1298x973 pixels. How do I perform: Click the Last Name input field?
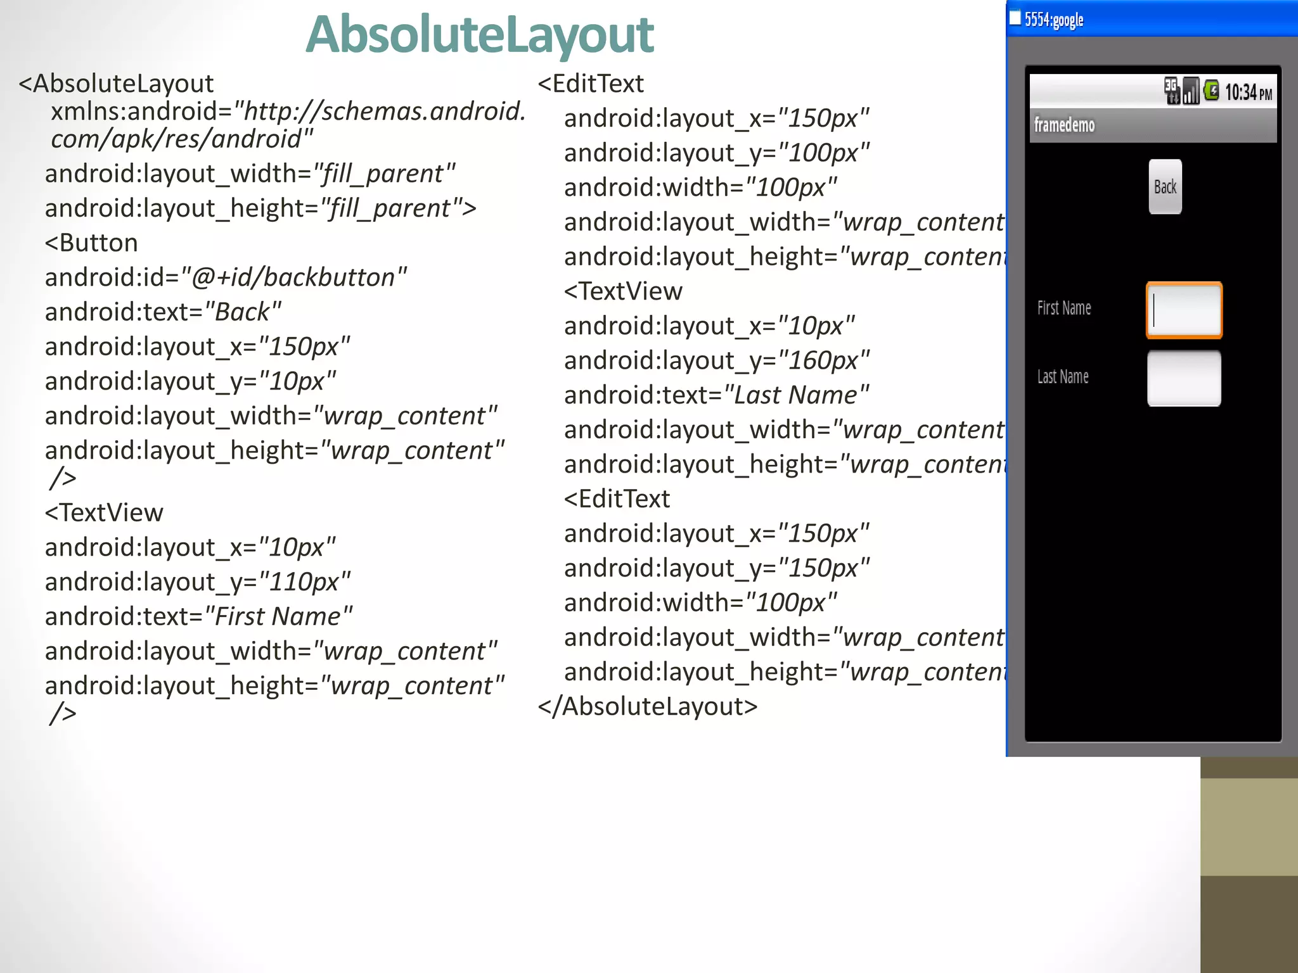point(1184,378)
